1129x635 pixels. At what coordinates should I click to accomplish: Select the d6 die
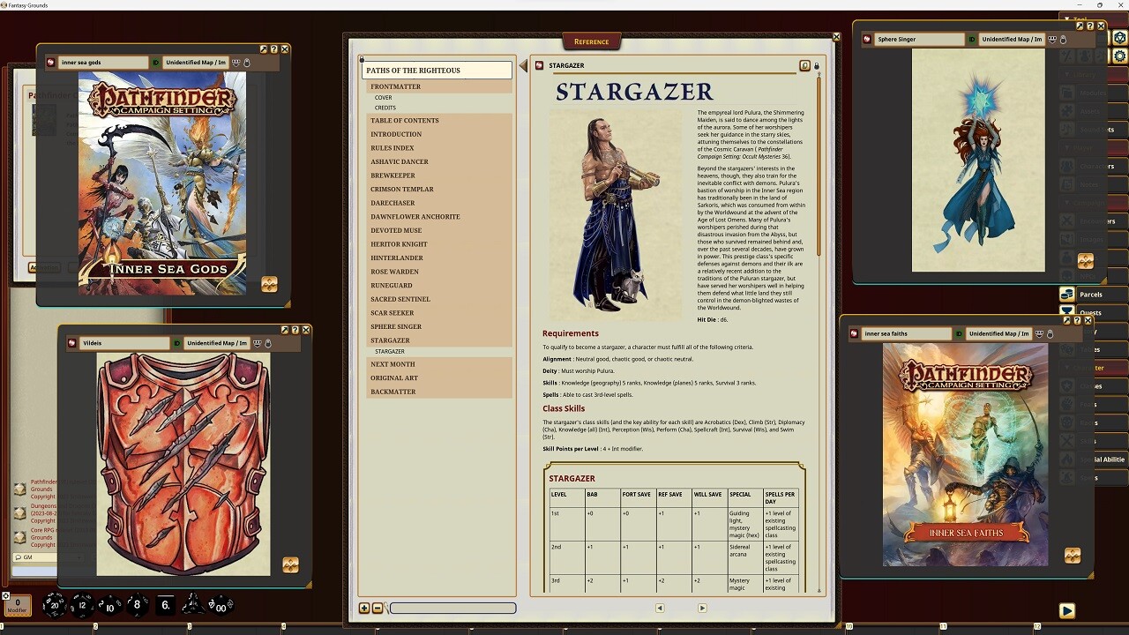pyautogui.click(x=165, y=605)
